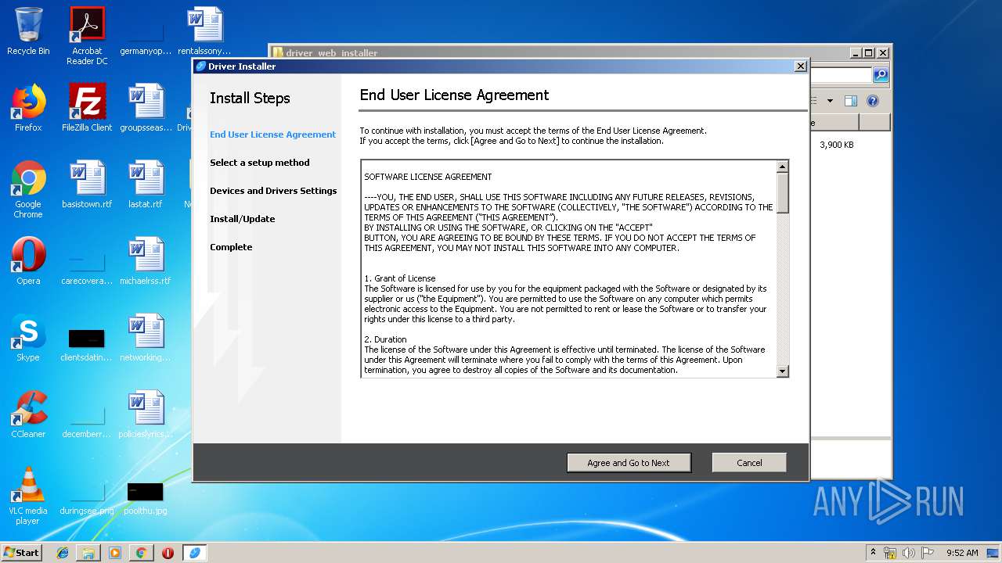1002x563 pixels.
Task: Open Windows Media Player taskbar icon
Action: tap(115, 553)
